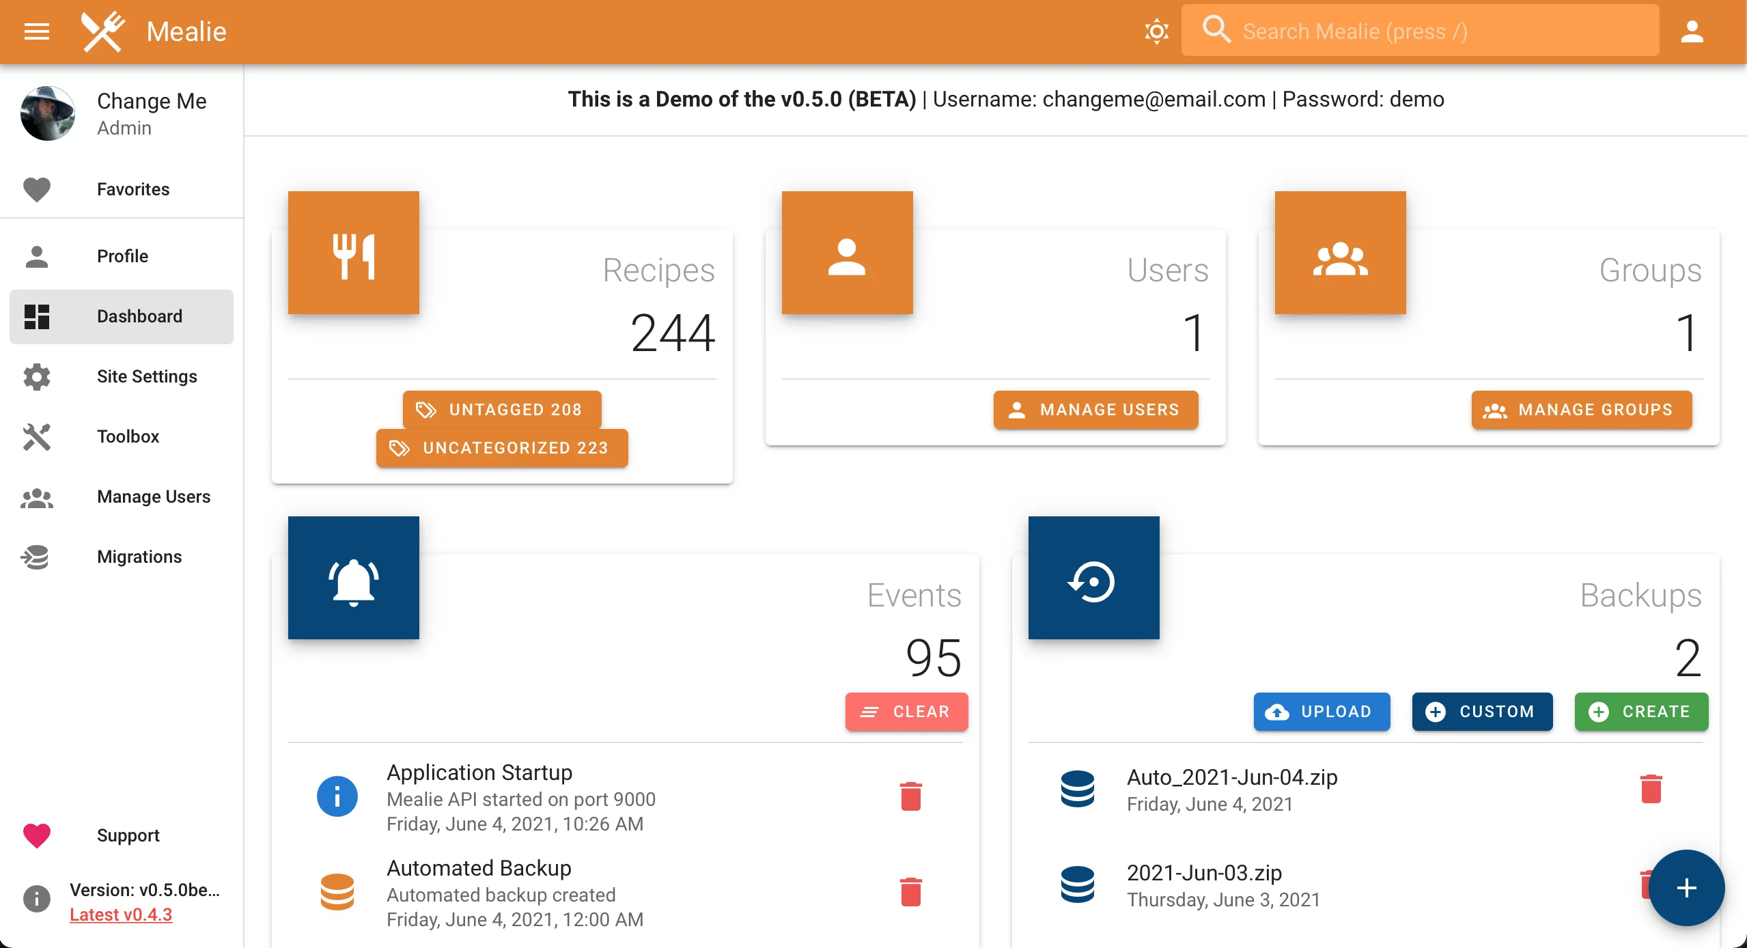Open Manage Users in the sidebar
Screen dimensions: 1747x948
(x=122, y=497)
